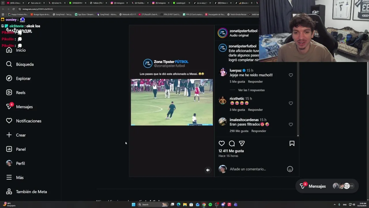Screen dimensions: 369x208
Task: Open File Explorer from the taskbar
Action: [185, 205]
